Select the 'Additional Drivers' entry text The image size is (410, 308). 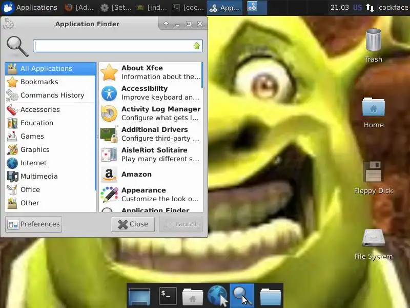click(x=155, y=130)
